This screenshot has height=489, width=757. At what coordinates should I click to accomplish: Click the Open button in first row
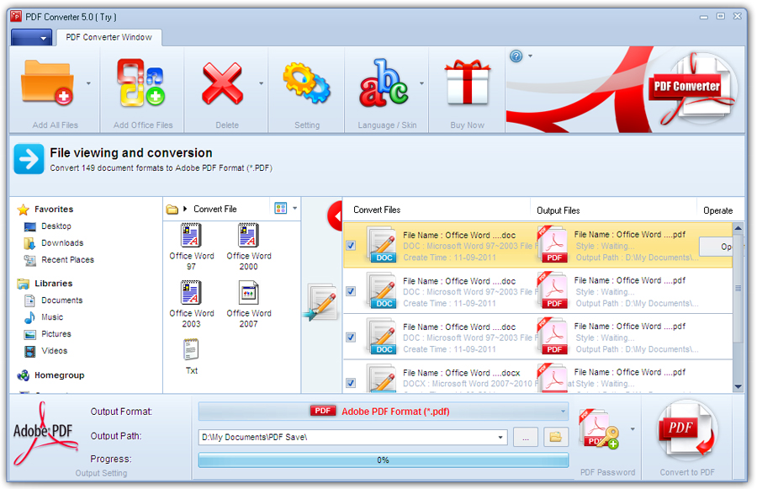(716, 247)
